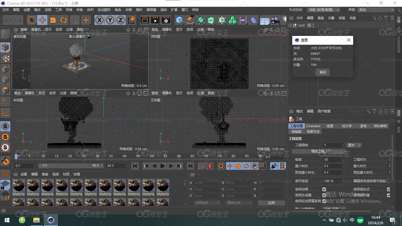Open the 运动图形 menu
This screenshot has height=226, width=402.
pos(104,10)
